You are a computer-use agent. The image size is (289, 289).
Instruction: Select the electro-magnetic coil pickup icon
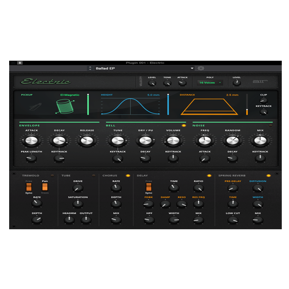tap(65, 106)
